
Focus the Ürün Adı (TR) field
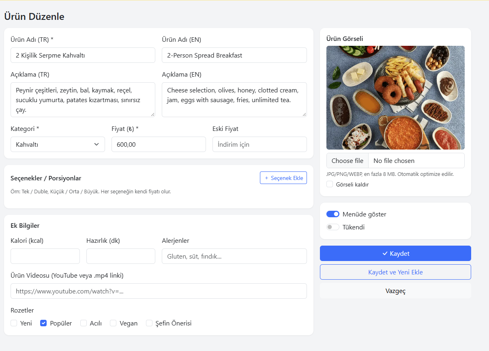tap(83, 55)
